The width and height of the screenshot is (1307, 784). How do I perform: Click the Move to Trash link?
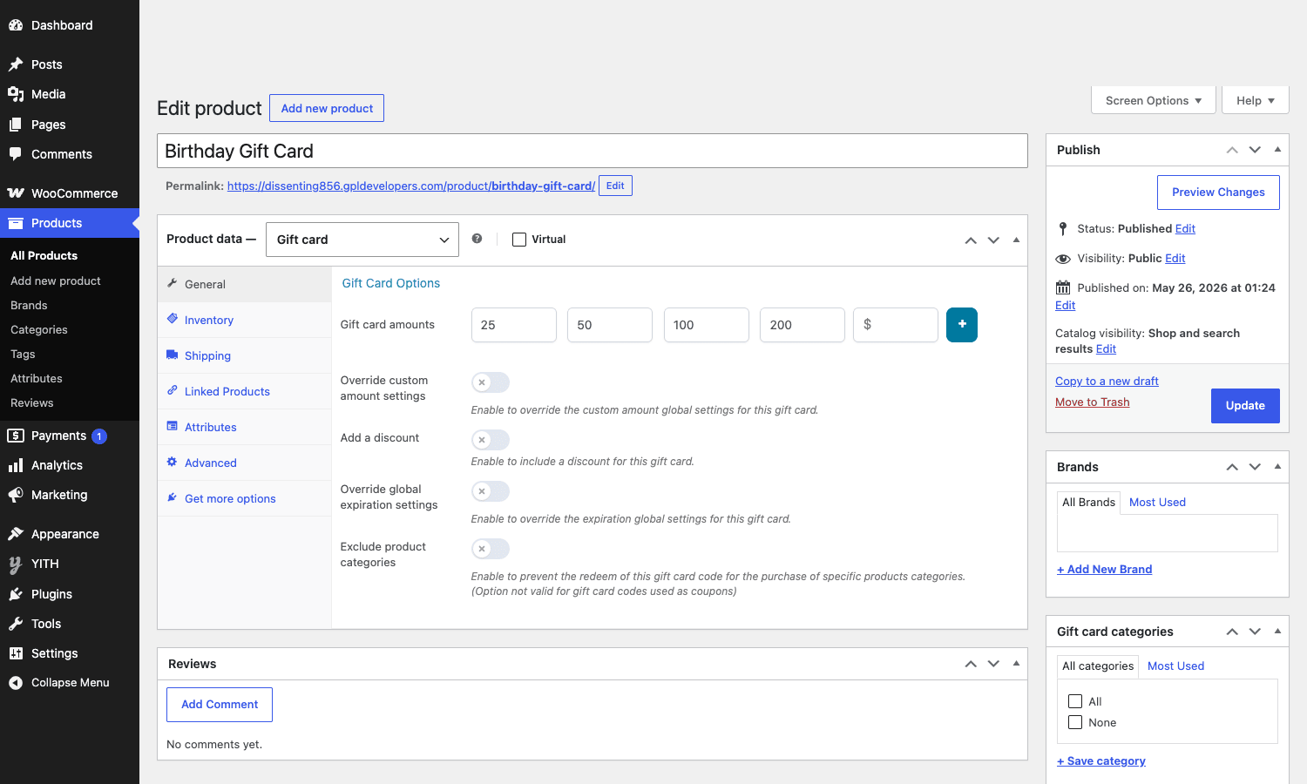point(1092,402)
